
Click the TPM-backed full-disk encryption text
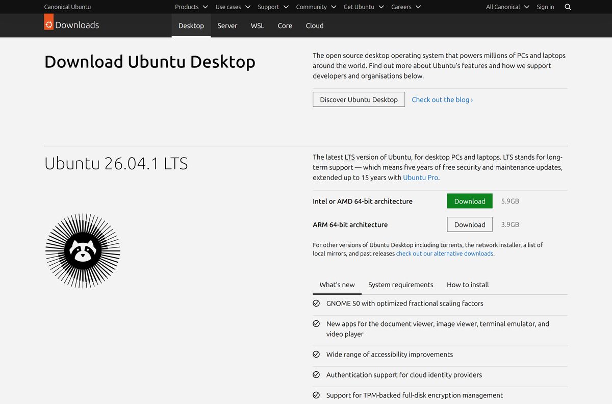click(415, 395)
